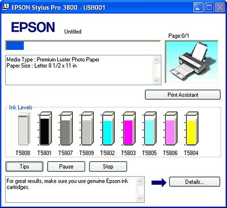Click the yellow T5804 ink cartridge
This screenshot has height=208, width=227.
click(191, 129)
